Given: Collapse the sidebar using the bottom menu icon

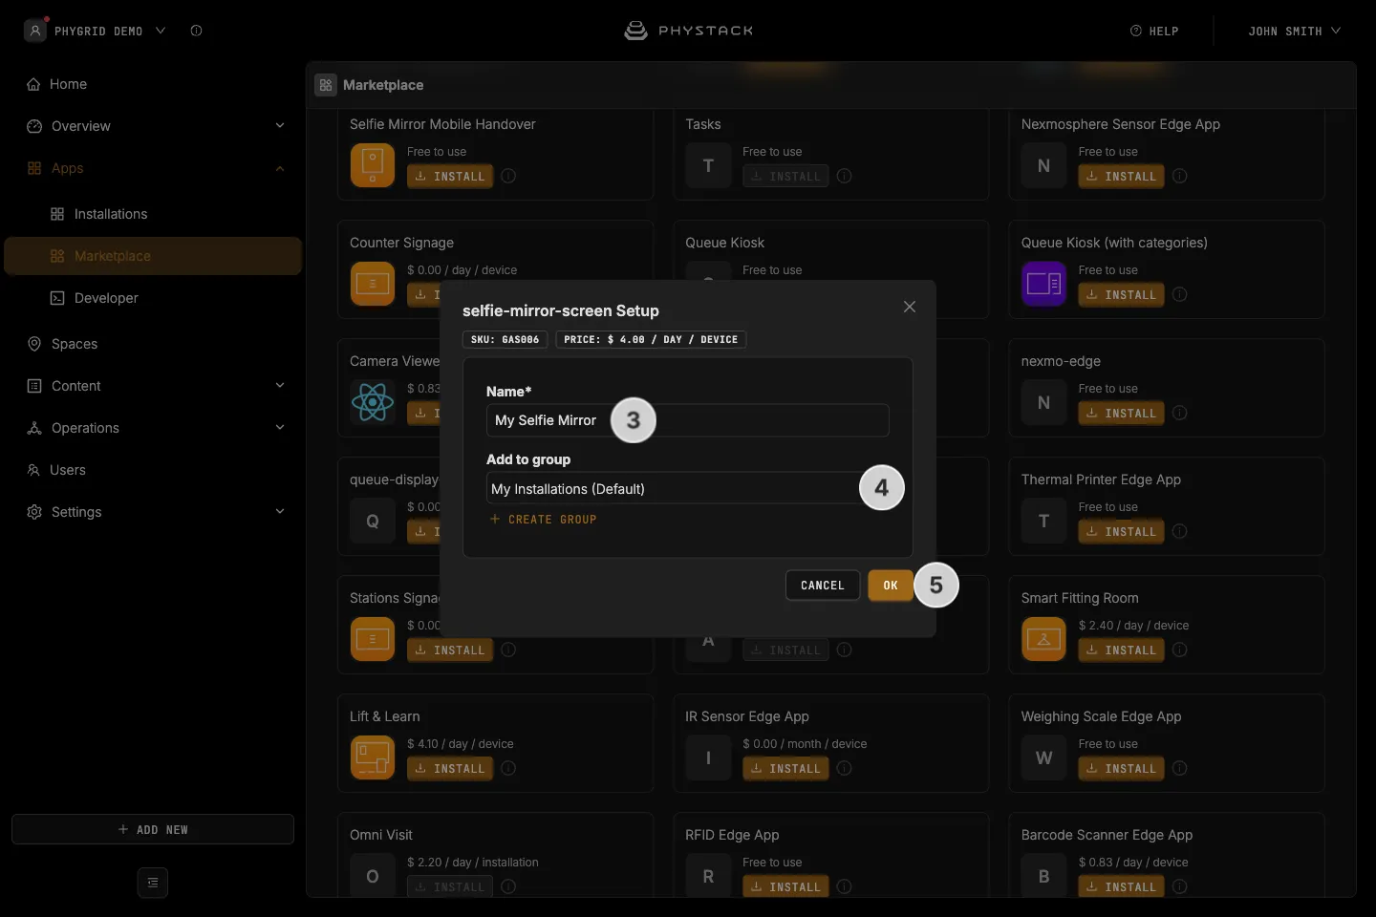Looking at the screenshot, I should 153,883.
